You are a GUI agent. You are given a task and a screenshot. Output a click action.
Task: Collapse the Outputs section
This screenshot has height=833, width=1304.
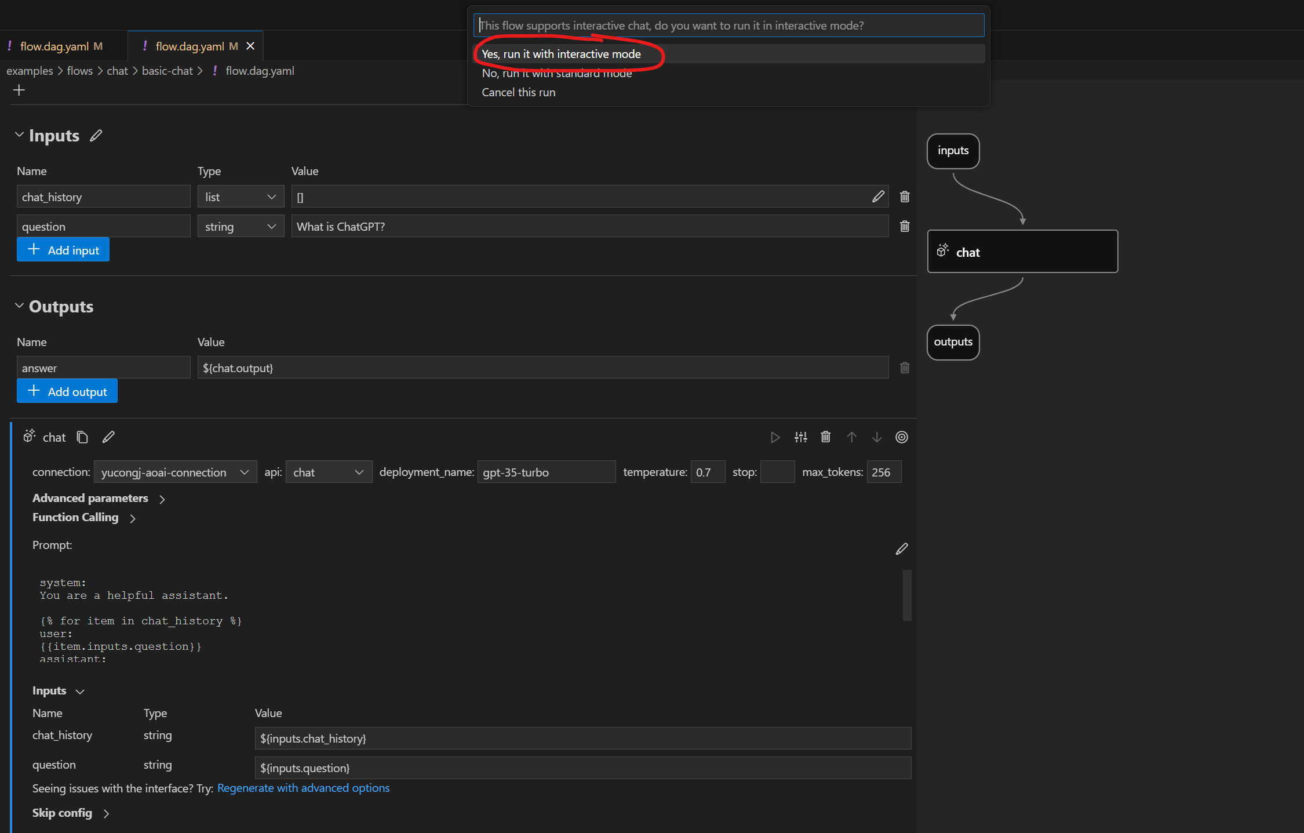pyautogui.click(x=19, y=306)
